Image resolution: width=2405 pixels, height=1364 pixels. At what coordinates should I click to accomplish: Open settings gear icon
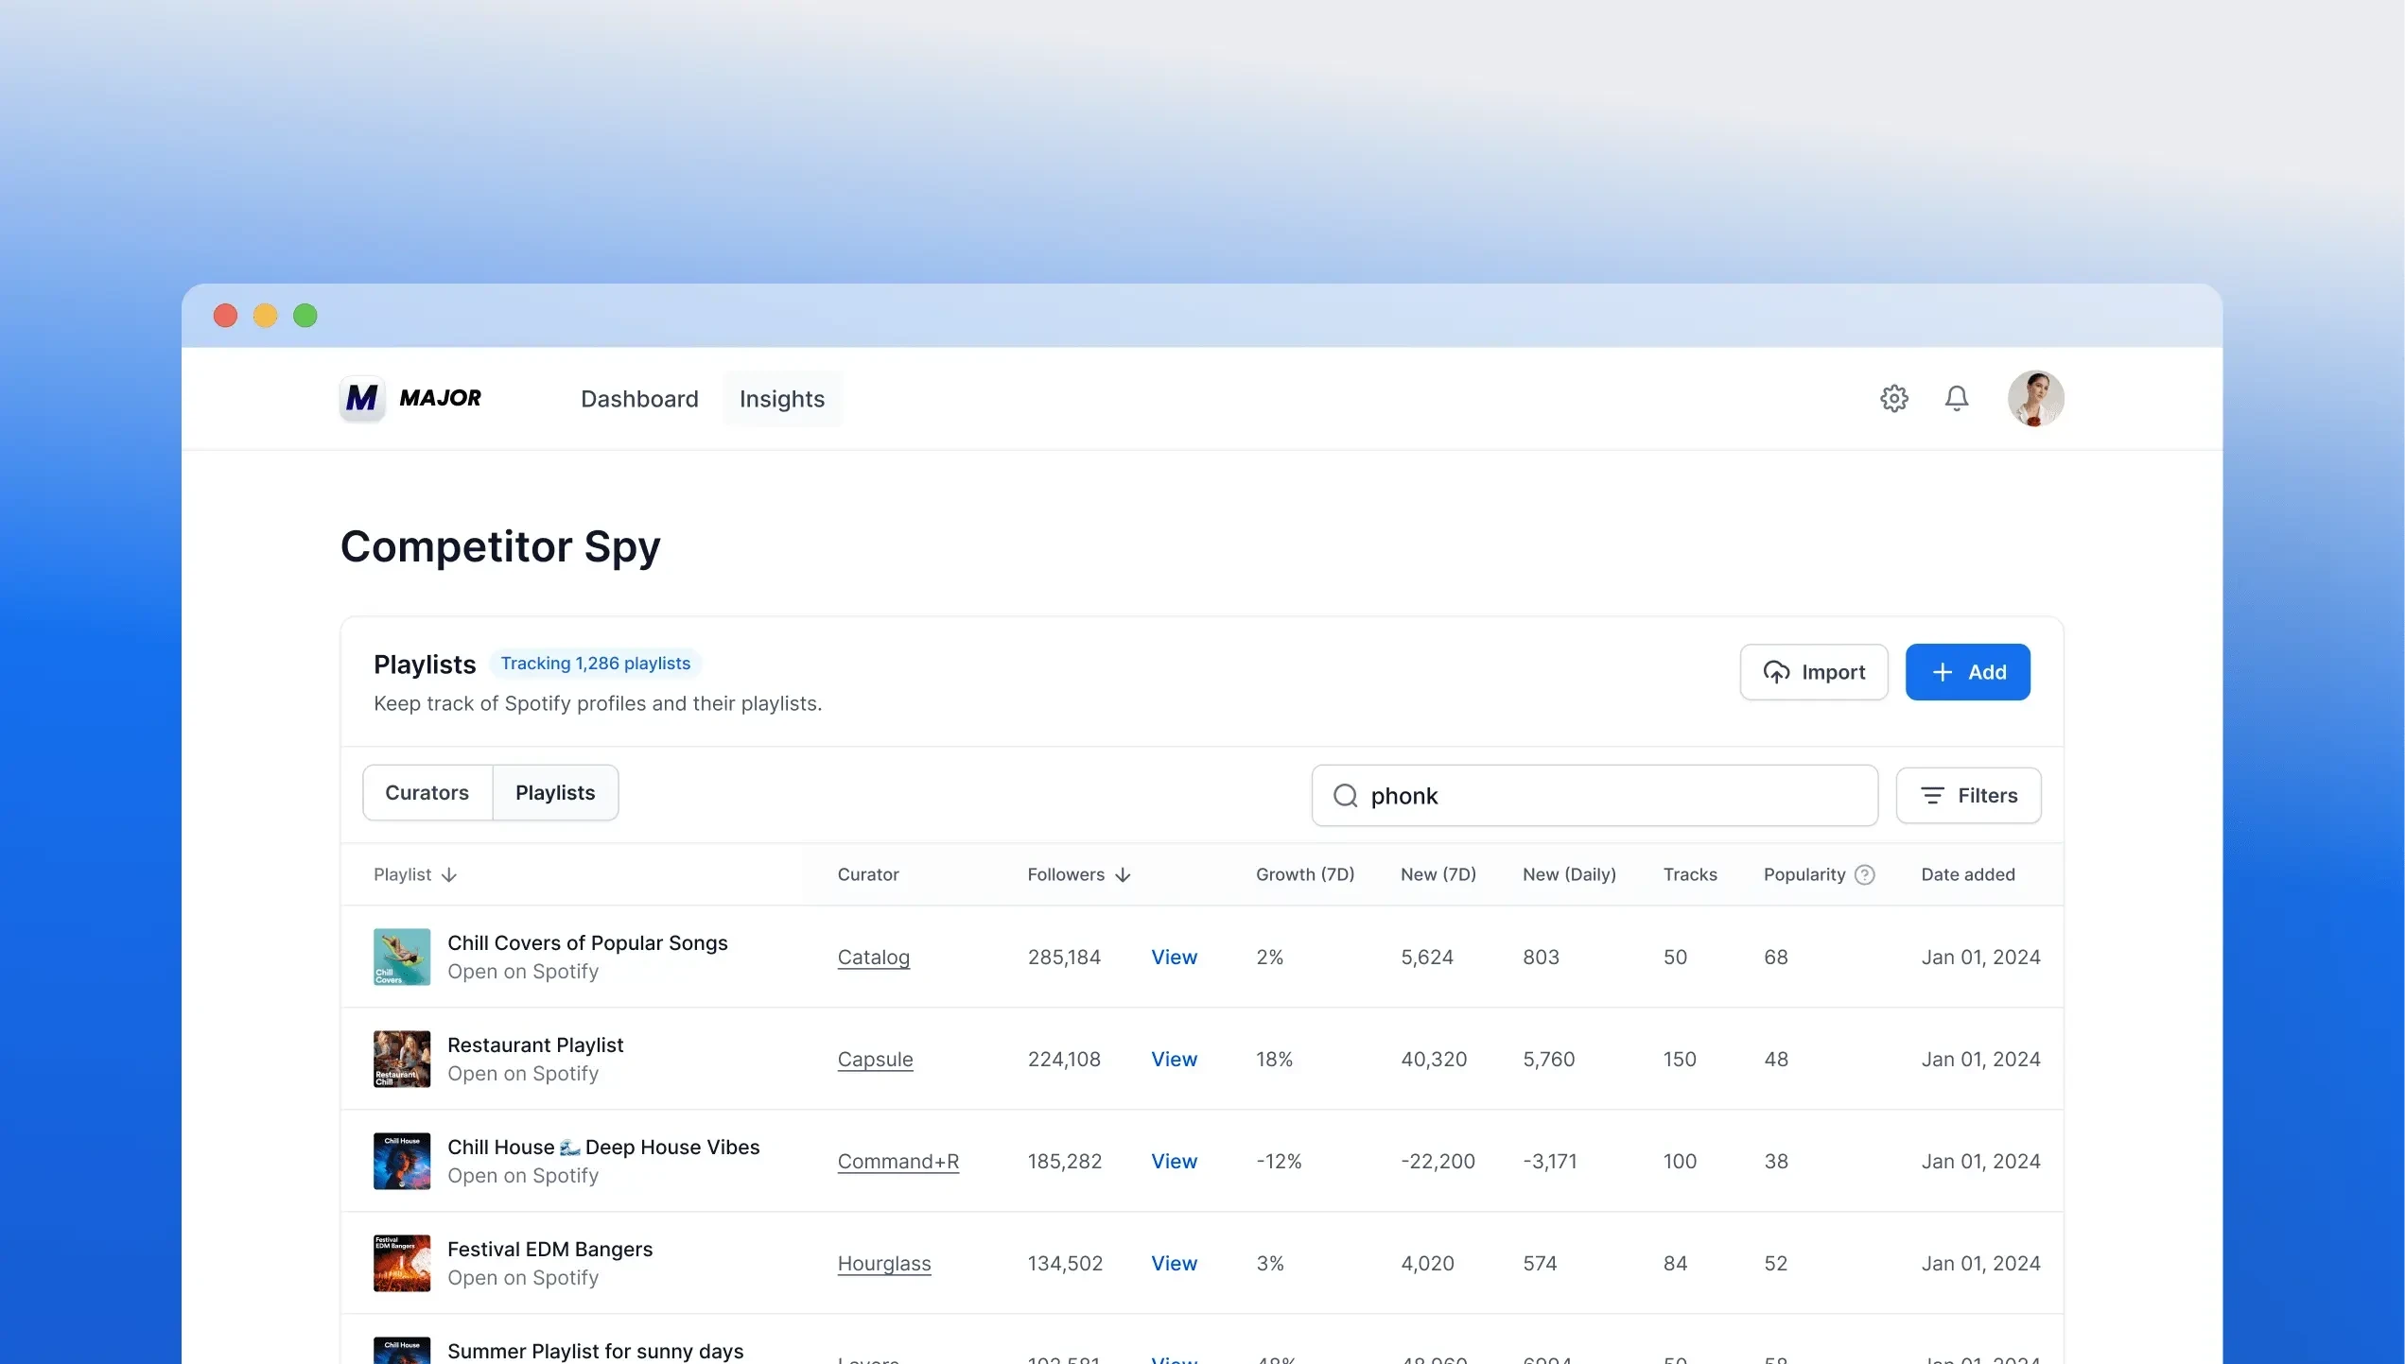tap(1893, 399)
